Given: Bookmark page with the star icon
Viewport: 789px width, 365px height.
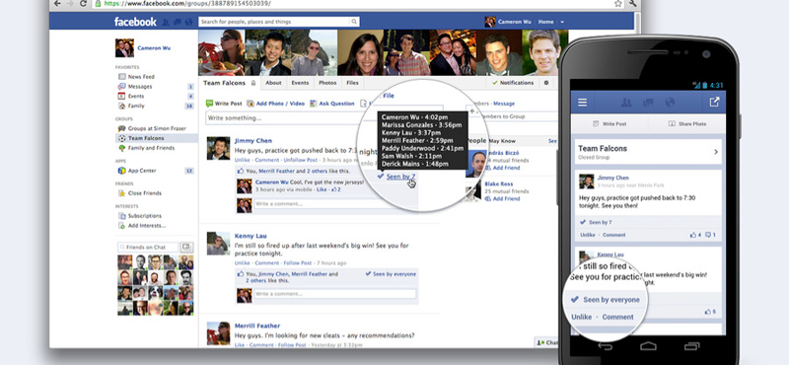Looking at the screenshot, I should click(x=618, y=3).
